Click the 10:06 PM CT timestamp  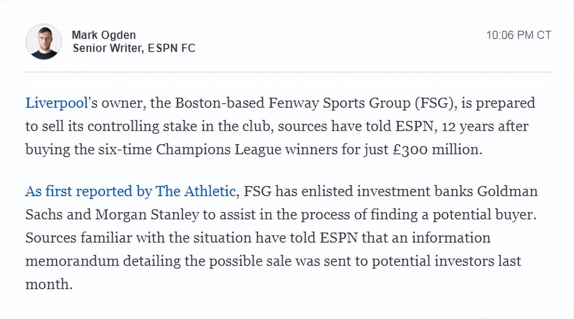pyautogui.click(x=519, y=35)
